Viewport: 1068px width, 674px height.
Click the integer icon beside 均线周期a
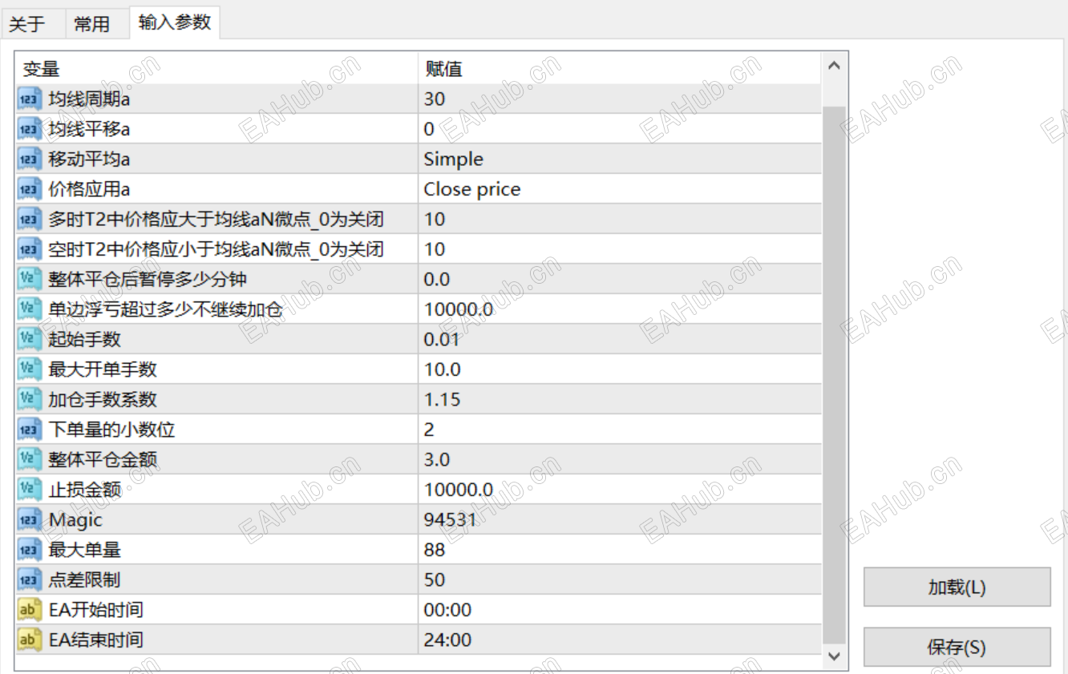(29, 99)
